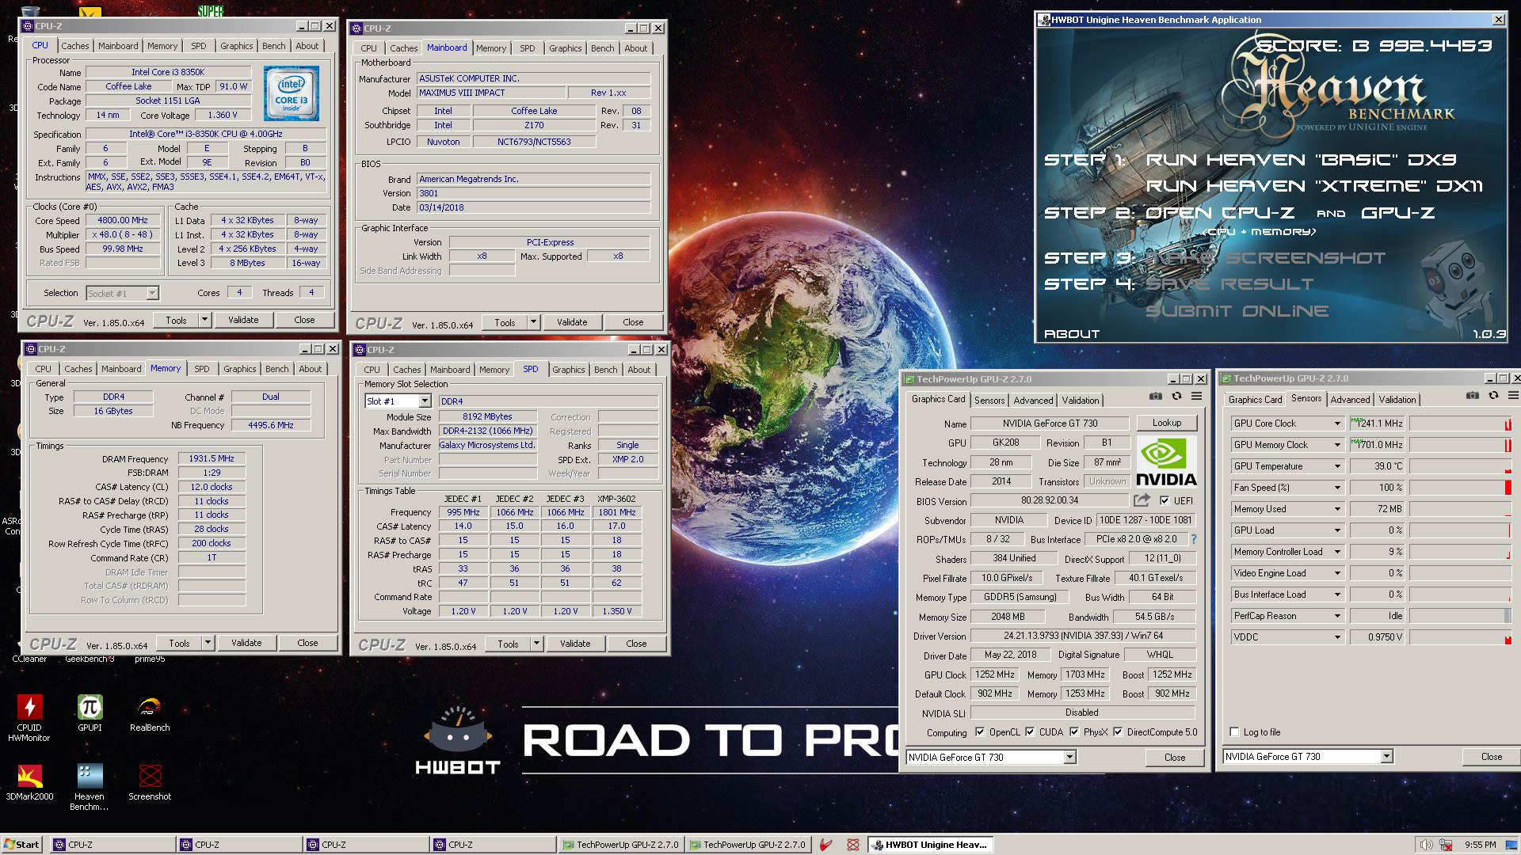This screenshot has height=855, width=1521.
Task: Click refresh icon in GPU-Z Sensors window
Action: [x=1493, y=395]
